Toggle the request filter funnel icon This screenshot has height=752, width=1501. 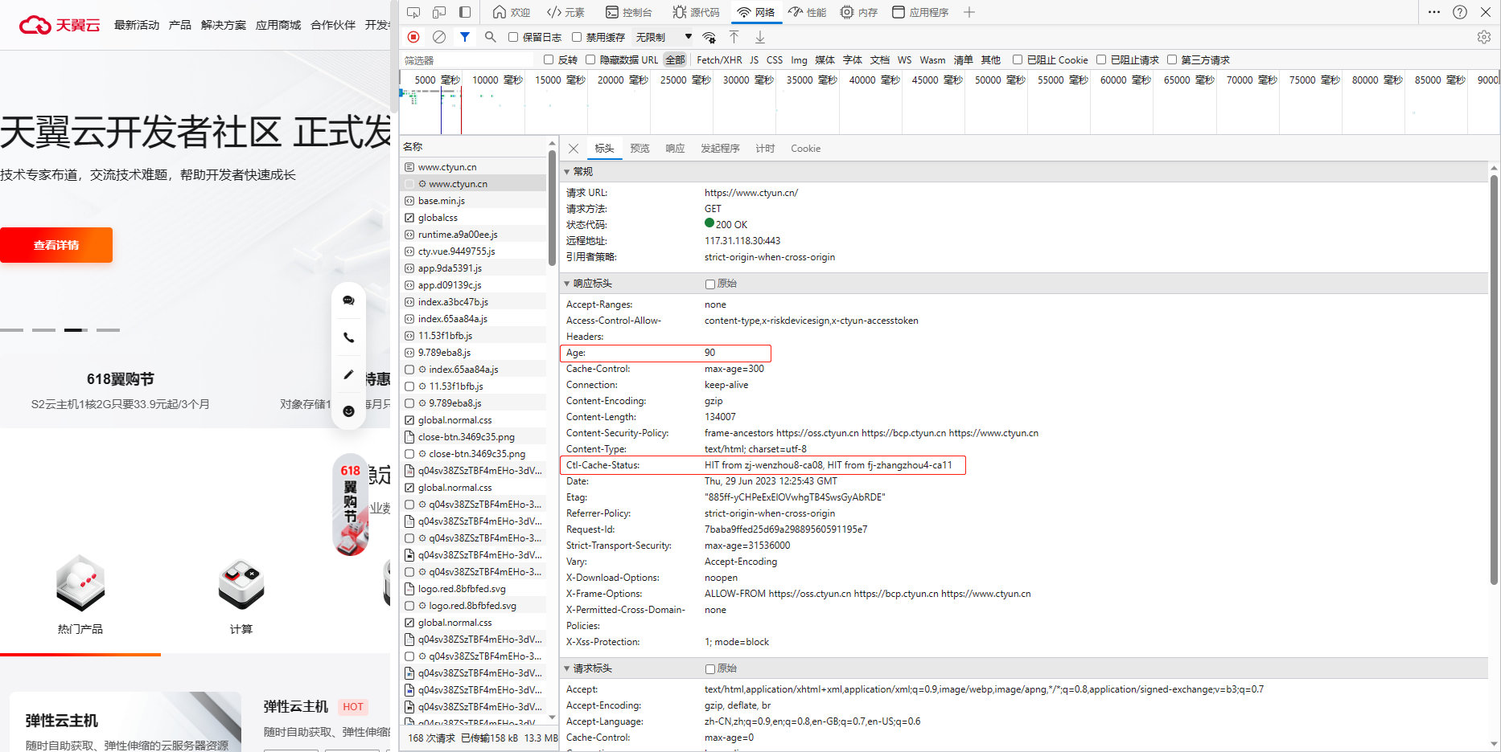[x=465, y=37]
